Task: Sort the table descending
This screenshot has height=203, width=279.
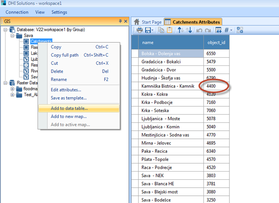Action: pyautogui.click(x=189, y=30)
